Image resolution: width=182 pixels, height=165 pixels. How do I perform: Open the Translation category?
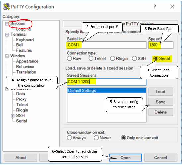pos(26,72)
